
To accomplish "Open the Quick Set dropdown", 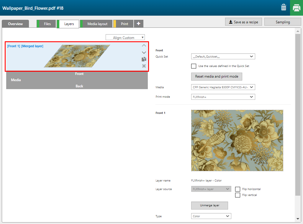I will click(x=223, y=56).
